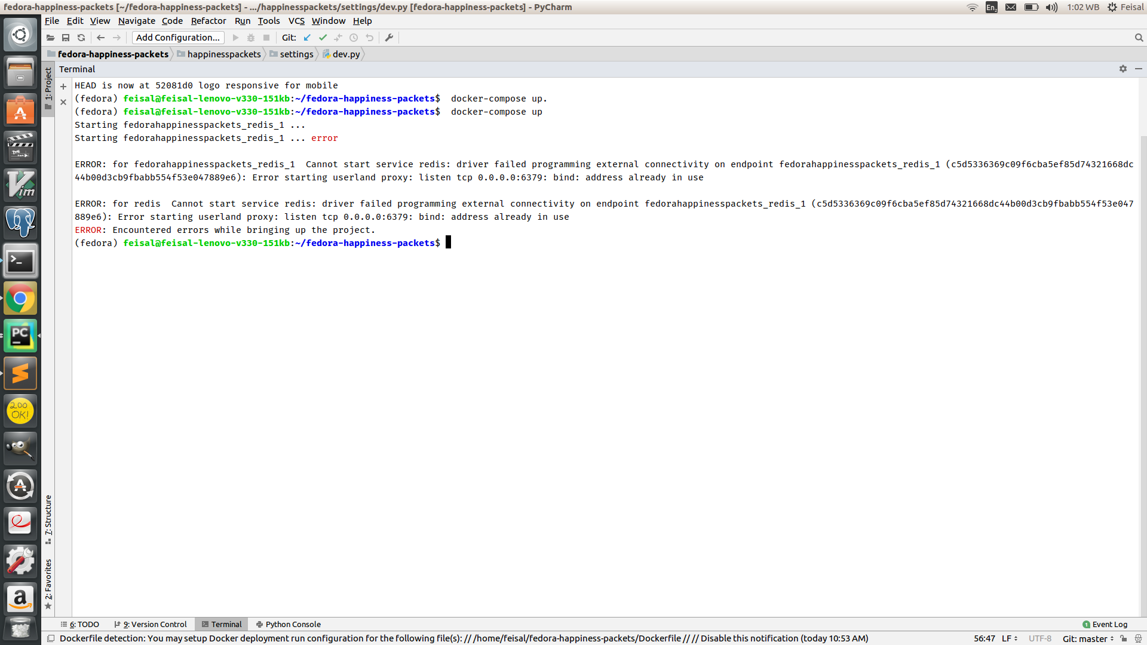Click the Run play icon
The height and width of the screenshot is (645, 1147).
pos(235,38)
